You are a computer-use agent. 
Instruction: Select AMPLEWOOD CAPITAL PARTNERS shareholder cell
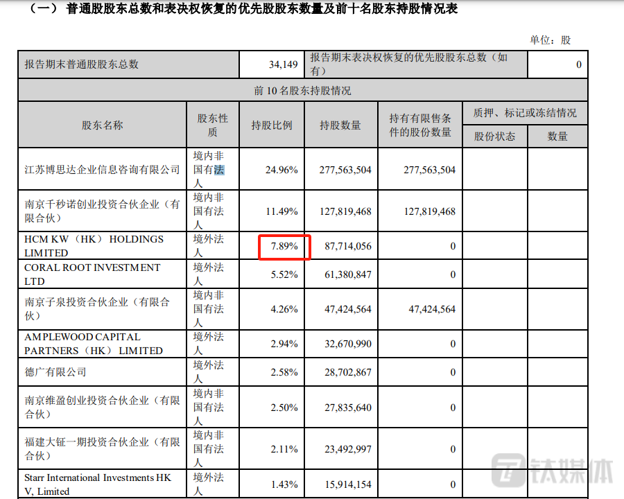coord(94,344)
